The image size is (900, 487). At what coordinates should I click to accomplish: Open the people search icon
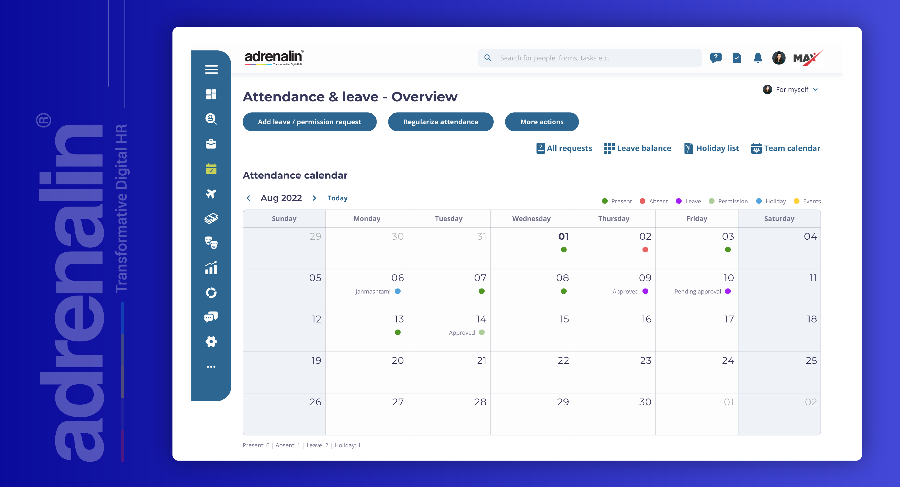tap(211, 119)
